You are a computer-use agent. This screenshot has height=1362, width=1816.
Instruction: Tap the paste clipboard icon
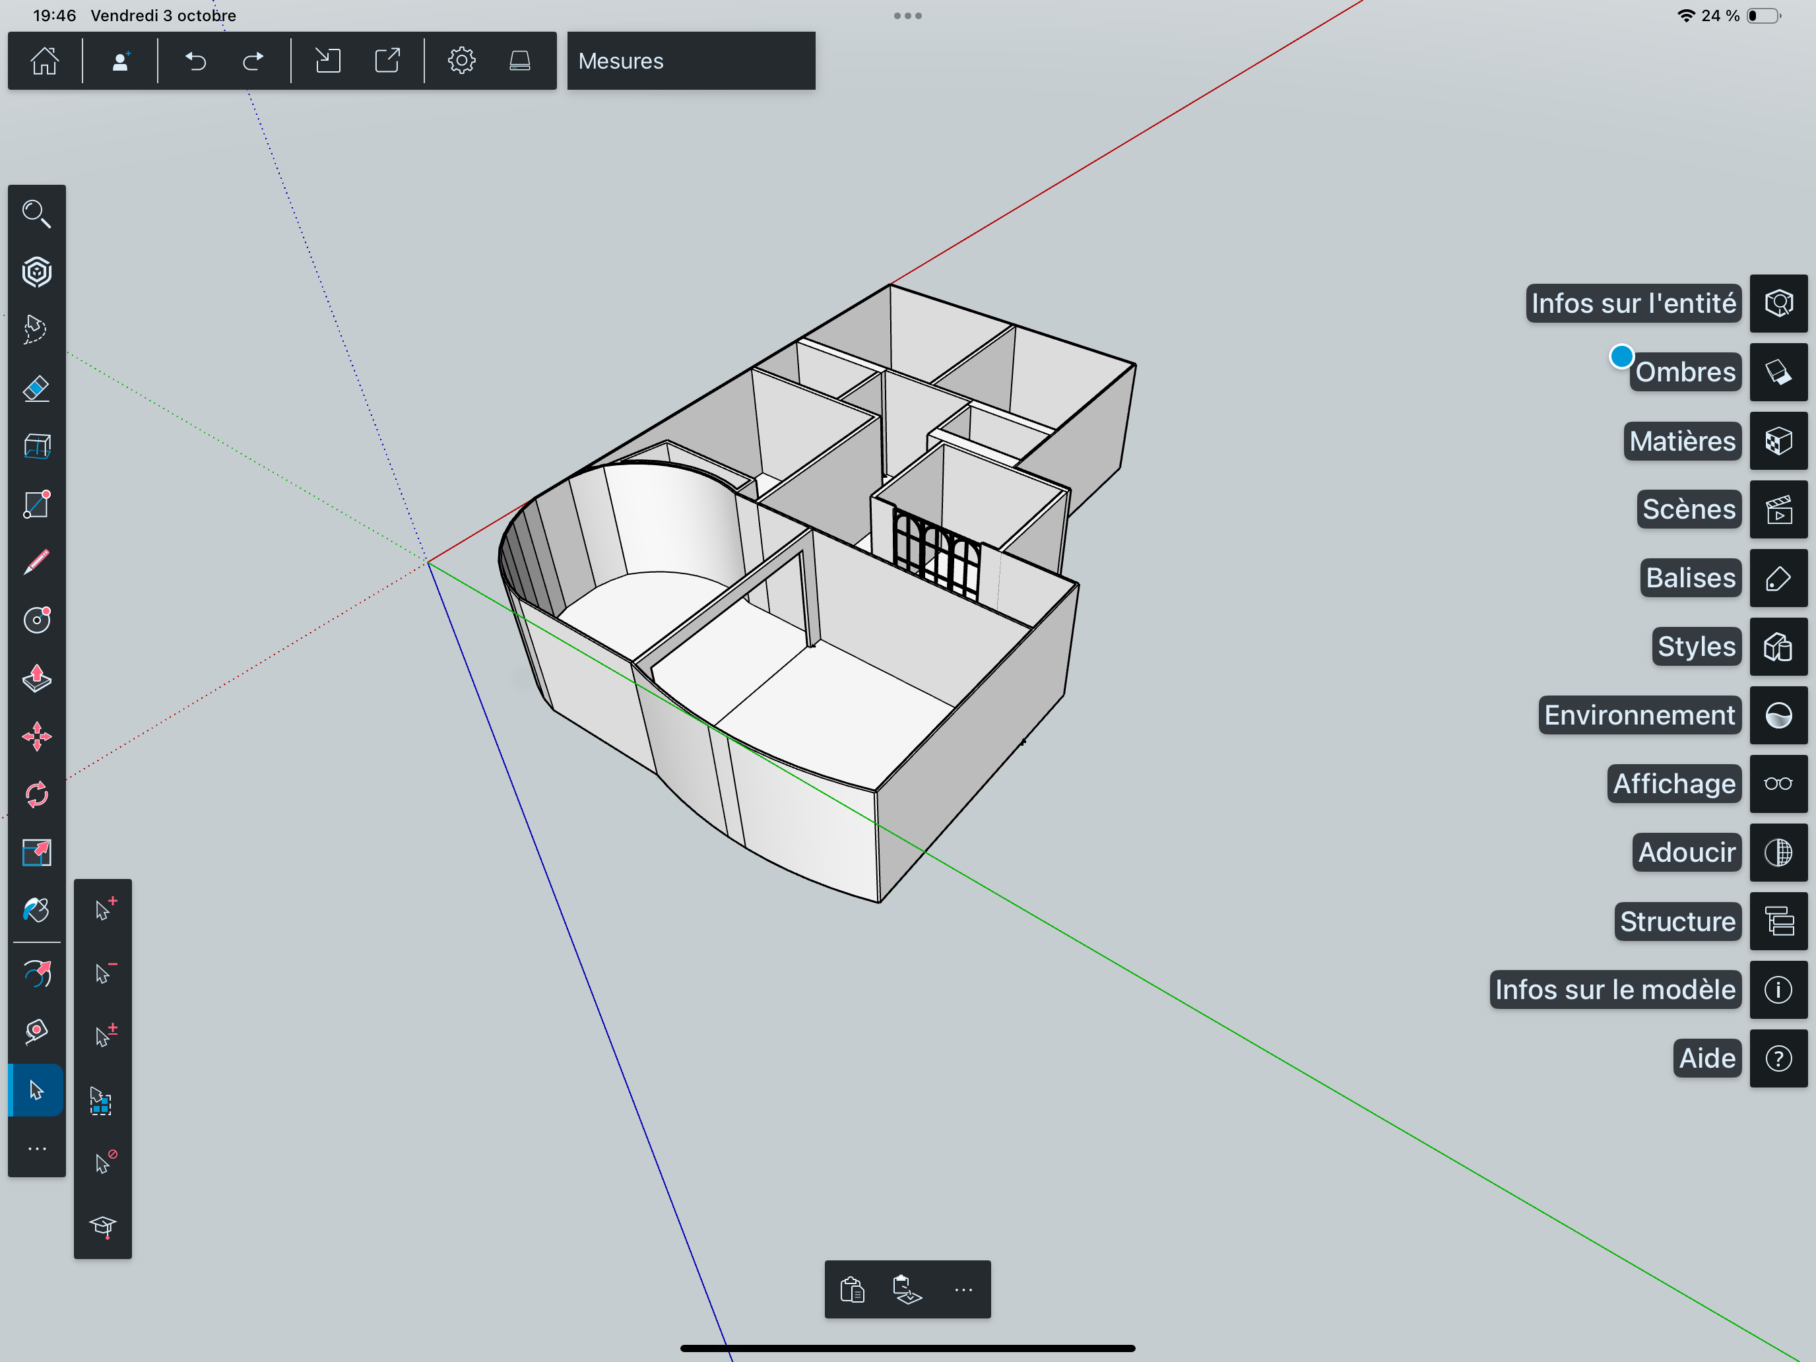point(852,1290)
